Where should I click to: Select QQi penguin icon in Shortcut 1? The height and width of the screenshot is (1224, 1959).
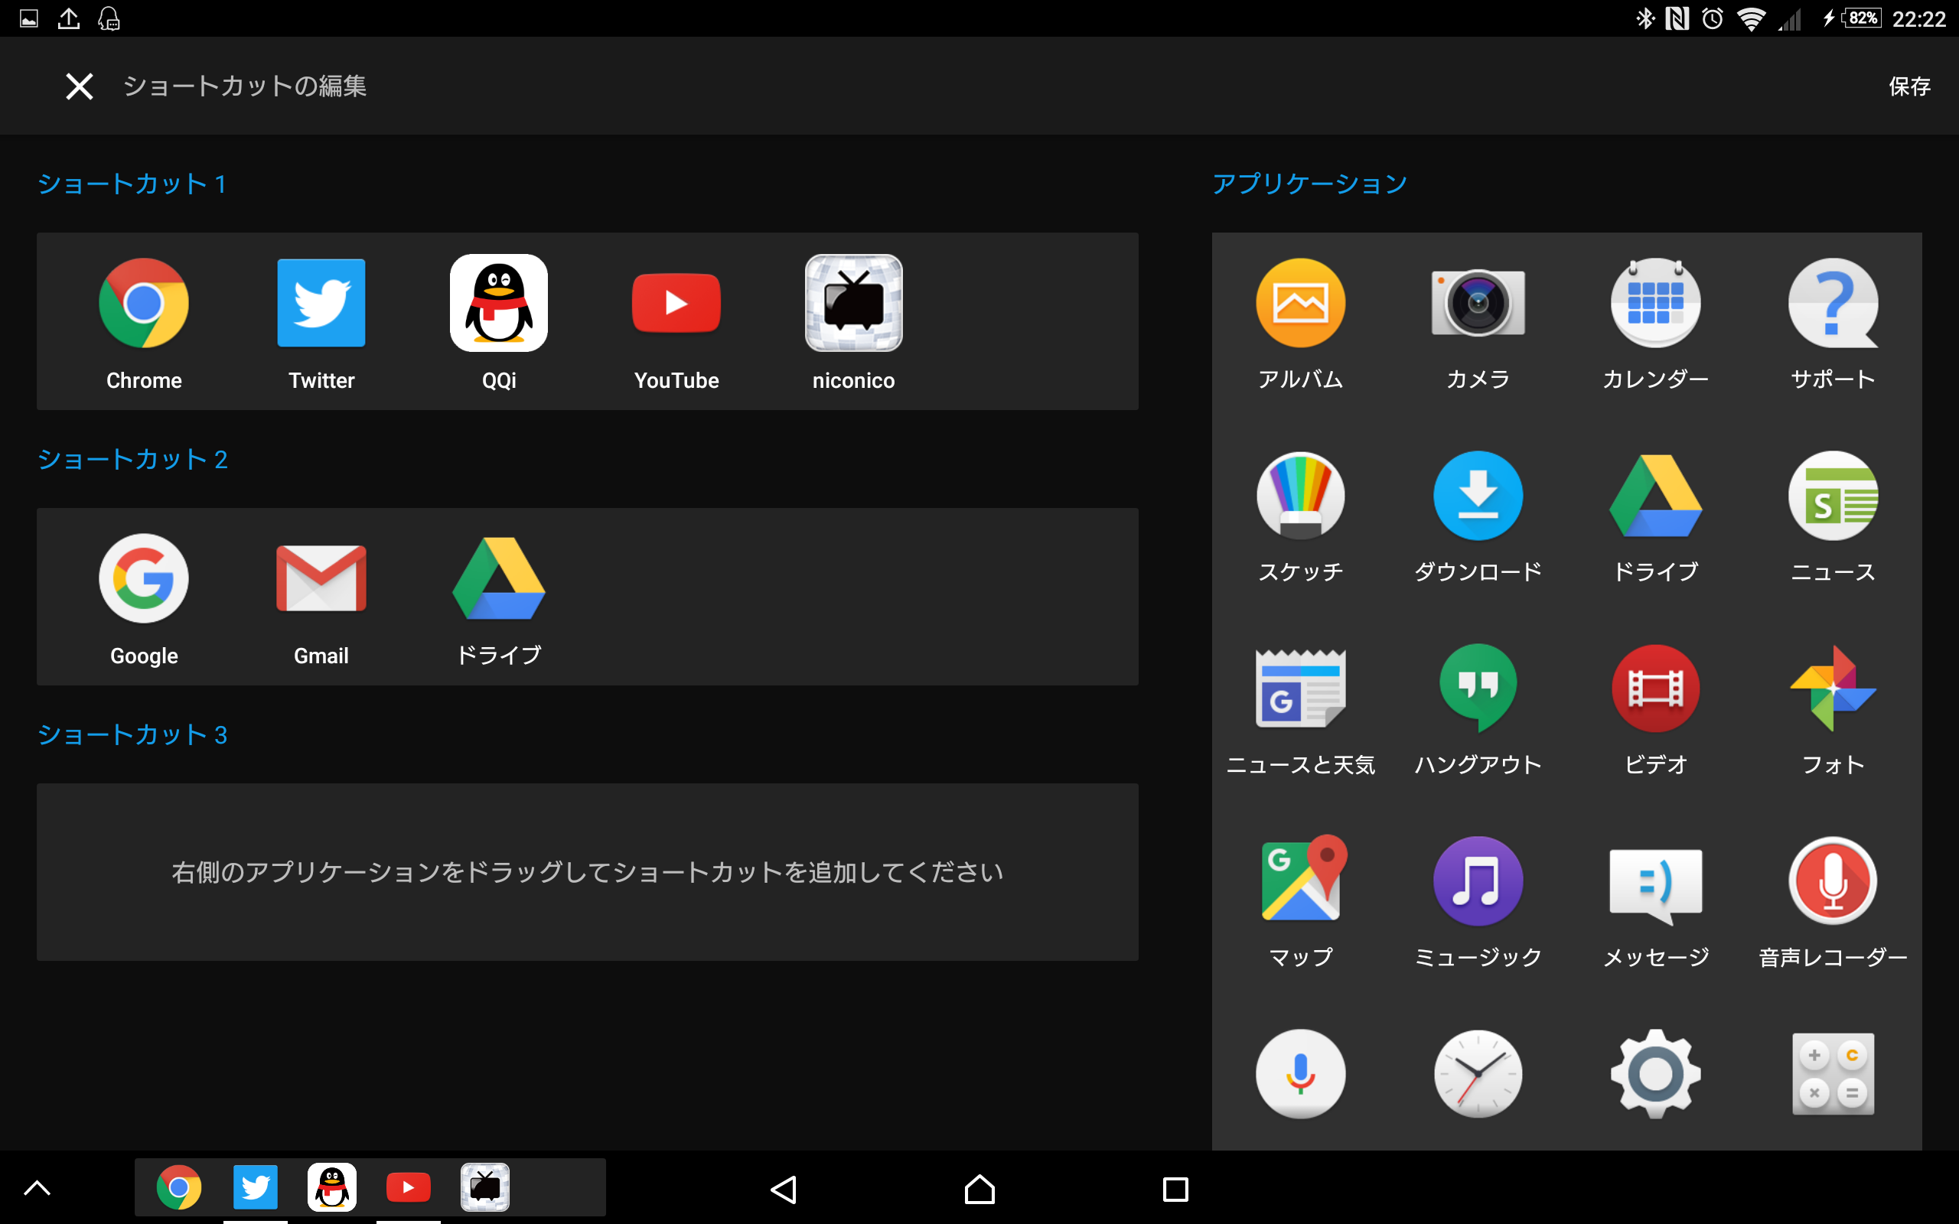click(x=499, y=304)
